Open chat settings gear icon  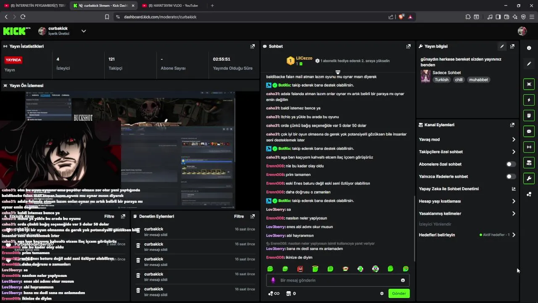pyautogui.click(x=382, y=293)
